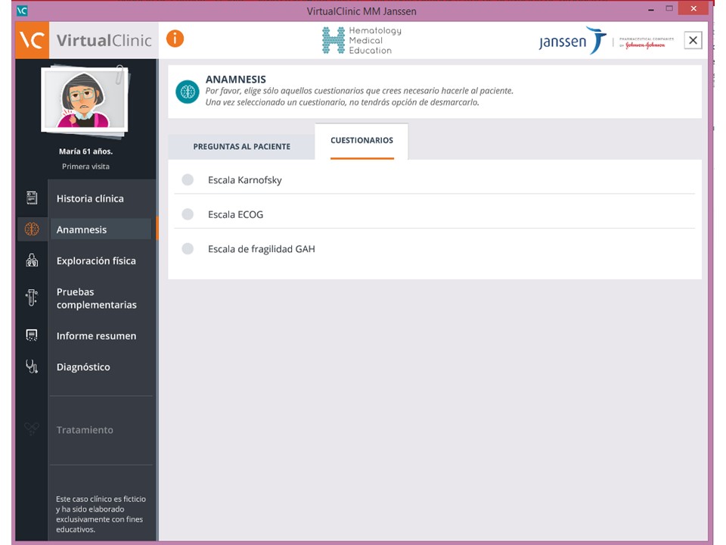Click the Exploración física body icon
The image size is (726, 545).
[x=32, y=260]
